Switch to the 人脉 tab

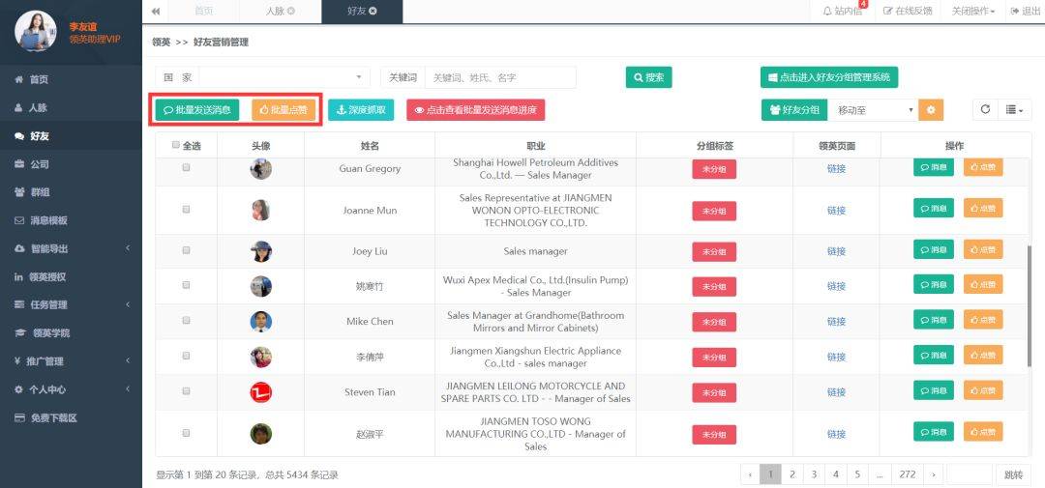pyautogui.click(x=280, y=12)
